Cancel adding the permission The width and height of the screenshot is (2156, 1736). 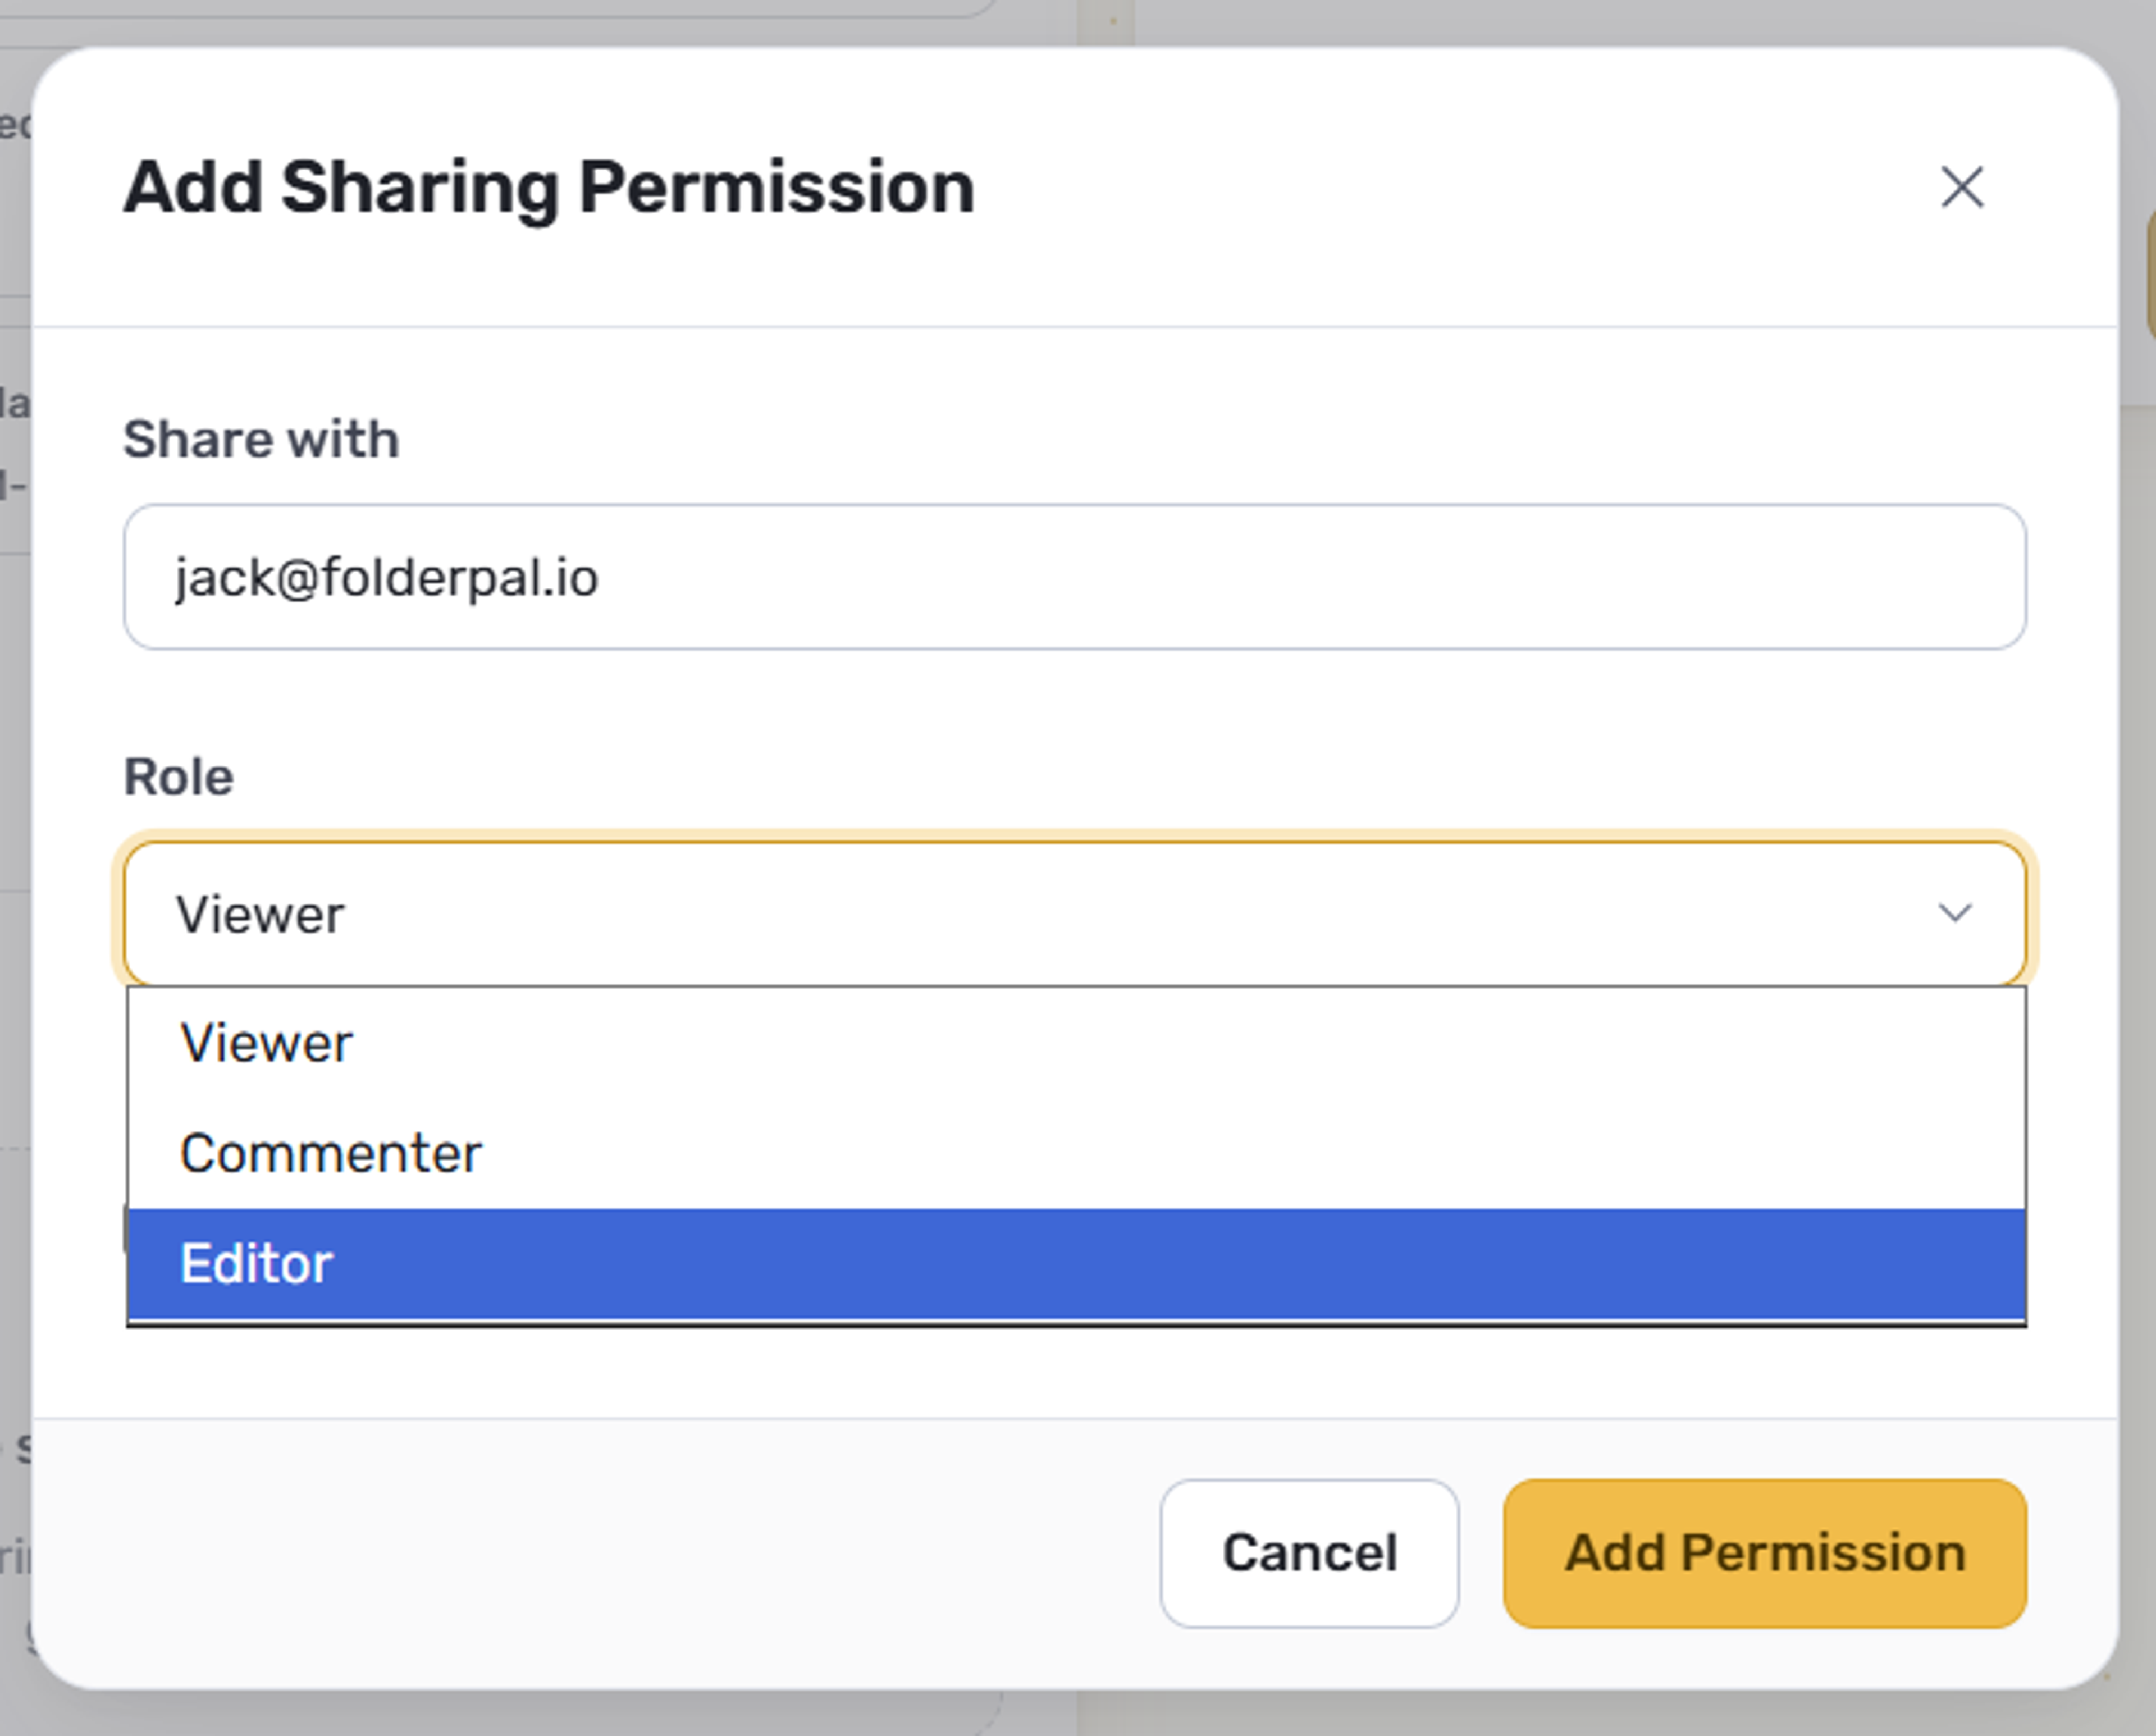pos(1309,1553)
